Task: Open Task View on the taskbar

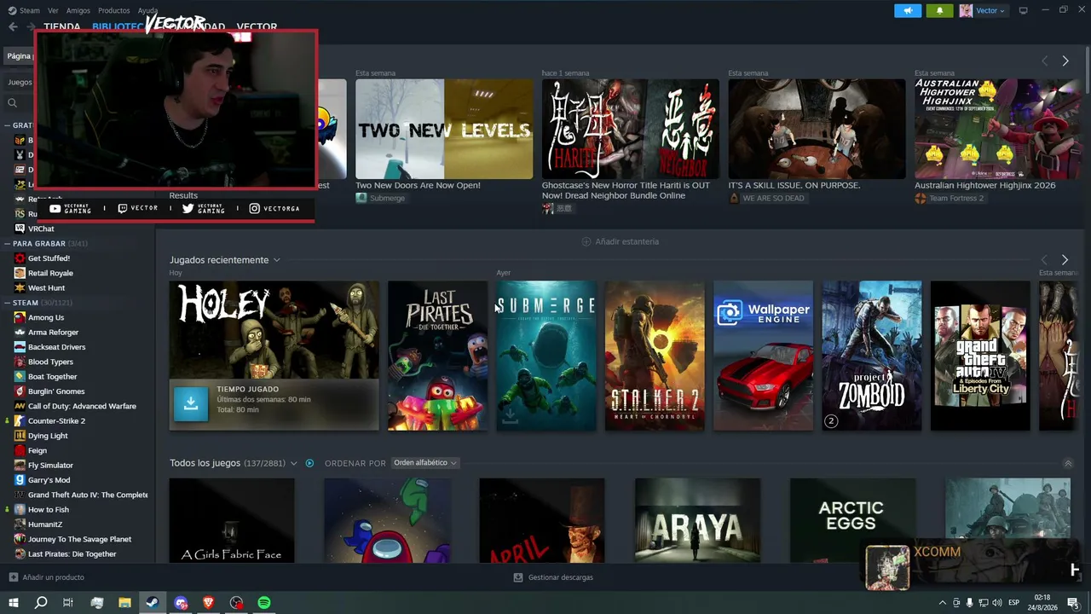Action: click(68, 603)
